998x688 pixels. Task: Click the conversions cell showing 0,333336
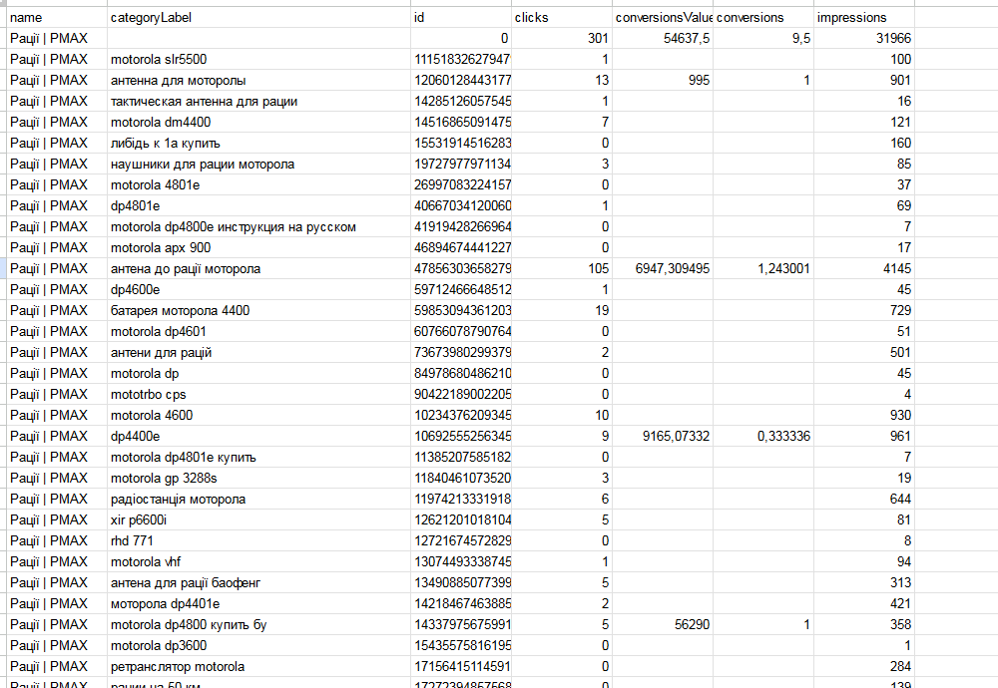pyautogui.click(x=763, y=437)
